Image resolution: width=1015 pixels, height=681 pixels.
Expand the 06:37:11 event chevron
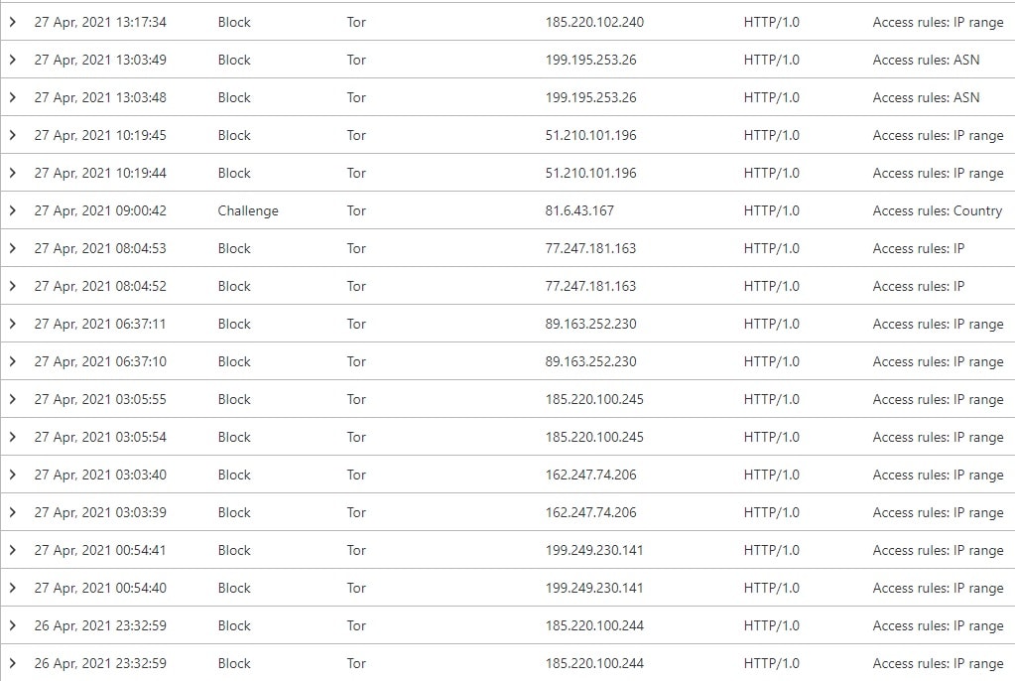(12, 324)
